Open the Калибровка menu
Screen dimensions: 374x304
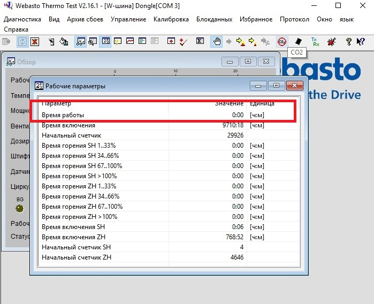171,19
